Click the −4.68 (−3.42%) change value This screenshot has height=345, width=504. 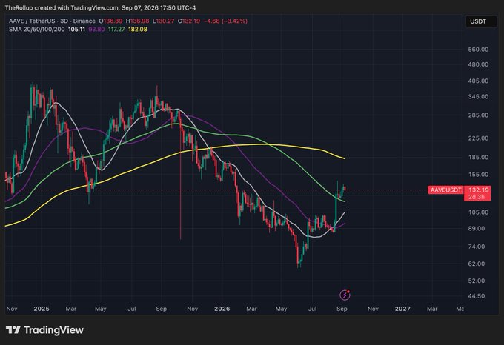click(x=225, y=21)
